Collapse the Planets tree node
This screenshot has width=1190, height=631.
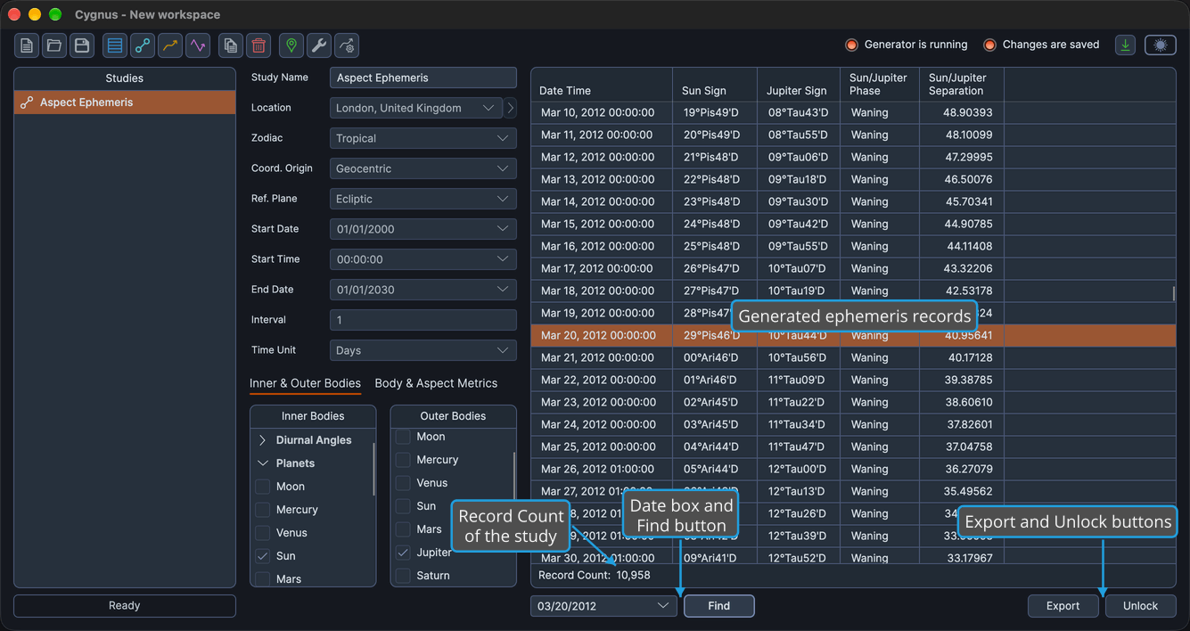(262, 463)
